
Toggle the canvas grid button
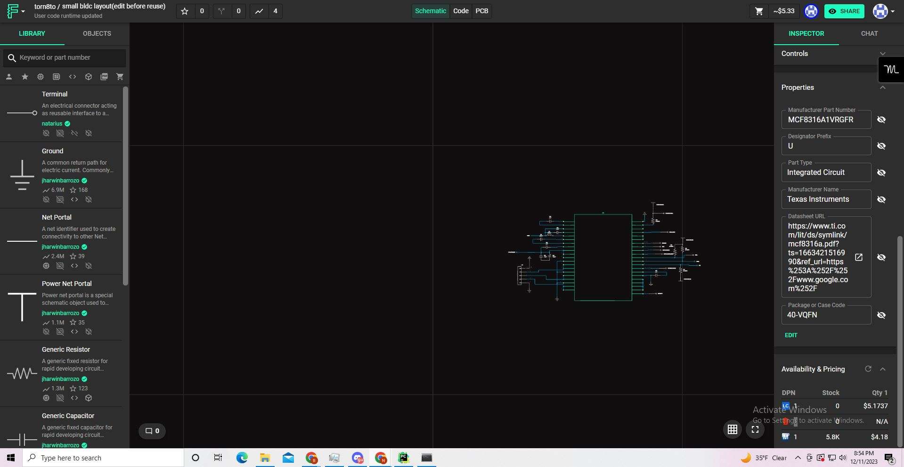click(x=733, y=429)
